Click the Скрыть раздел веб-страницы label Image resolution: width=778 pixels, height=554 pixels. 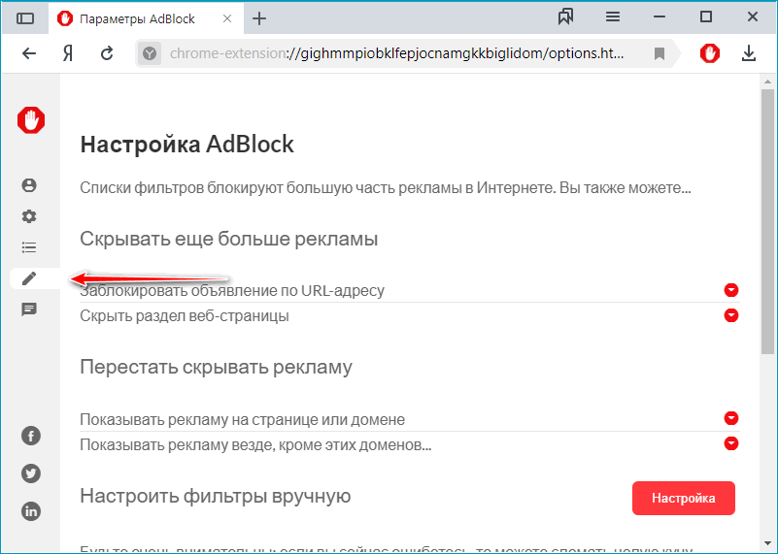coord(185,316)
